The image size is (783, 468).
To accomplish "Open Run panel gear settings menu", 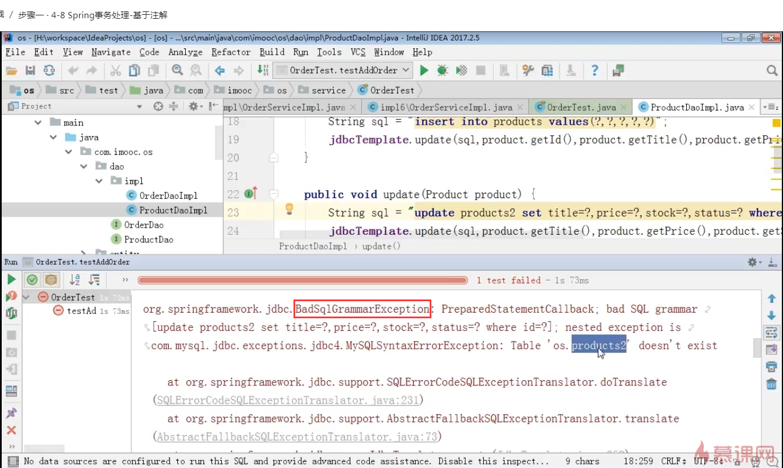I will (755, 262).
